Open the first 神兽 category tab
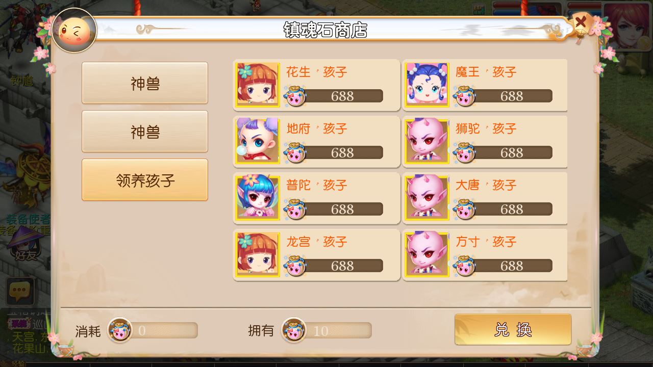 tap(145, 83)
